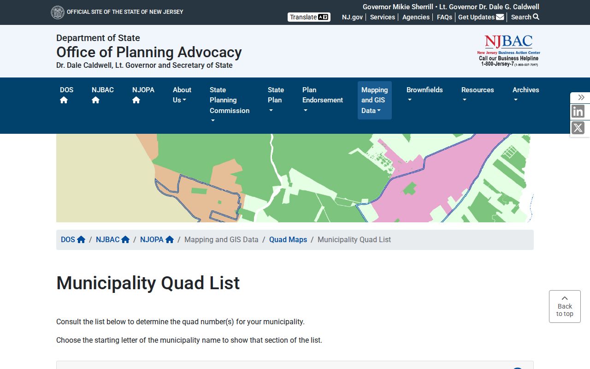Share on LinkedIn icon
This screenshot has height=369, width=590.
(x=578, y=112)
